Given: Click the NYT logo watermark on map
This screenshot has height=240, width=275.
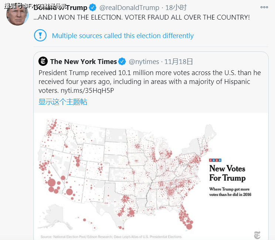Looking at the screenshot, I should [257, 235].
